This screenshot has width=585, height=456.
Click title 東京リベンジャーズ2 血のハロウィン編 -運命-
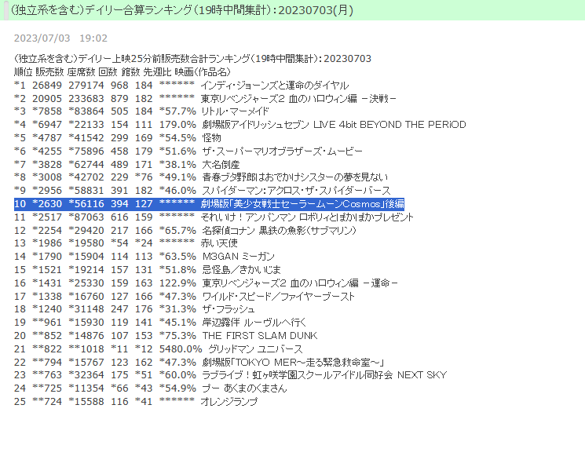(300, 283)
